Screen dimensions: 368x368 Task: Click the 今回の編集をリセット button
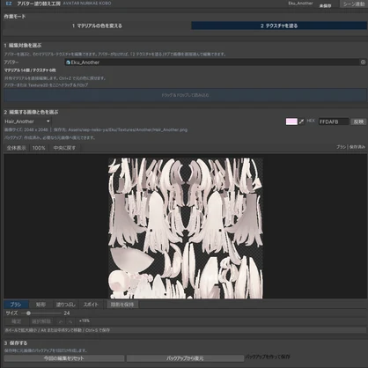tap(64, 358)
